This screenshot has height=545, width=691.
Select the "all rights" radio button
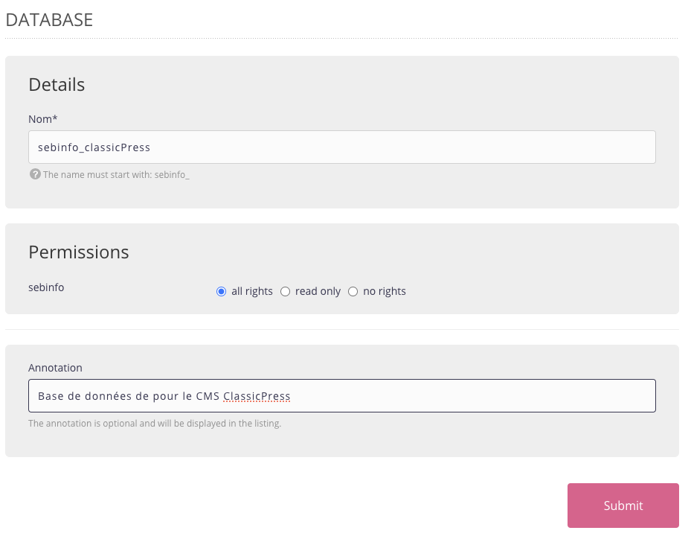(221, 292)
